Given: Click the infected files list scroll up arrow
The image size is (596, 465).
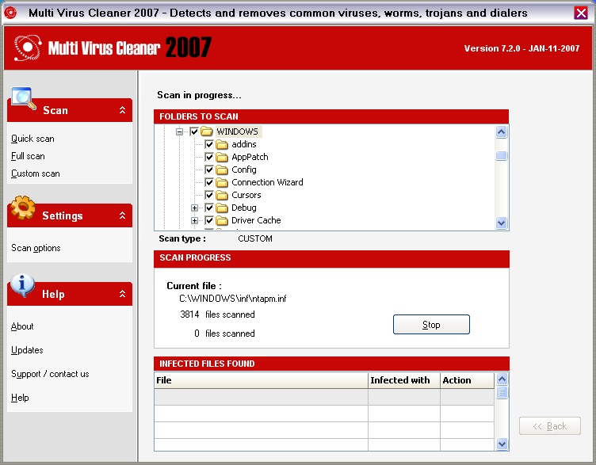Looking at the screenshot, I should pos(502,379).
